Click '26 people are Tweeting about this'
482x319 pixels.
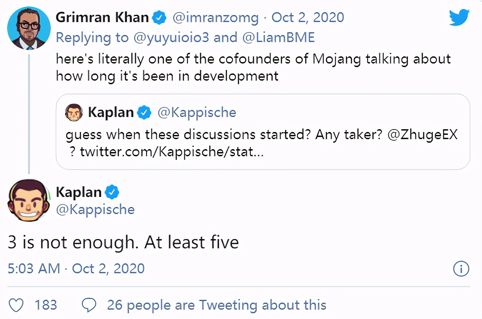[216, 305]
